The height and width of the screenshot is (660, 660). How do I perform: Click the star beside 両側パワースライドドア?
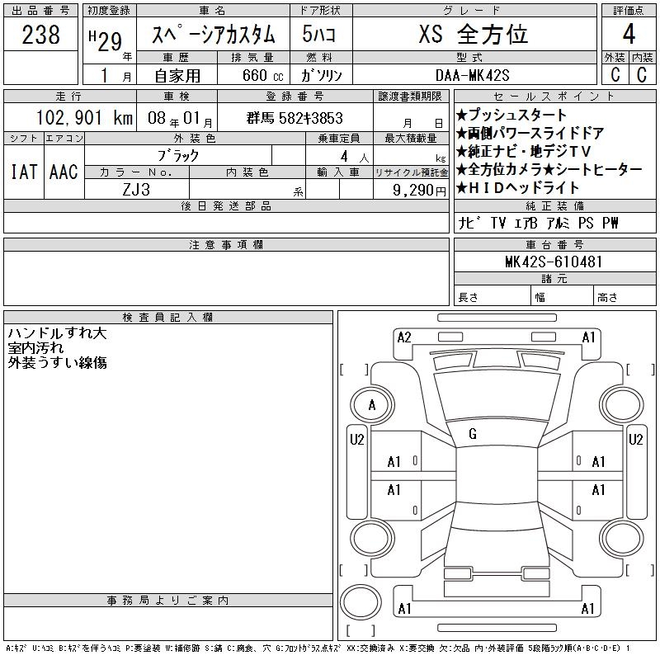pyautogui.click(x=461, y=134)
